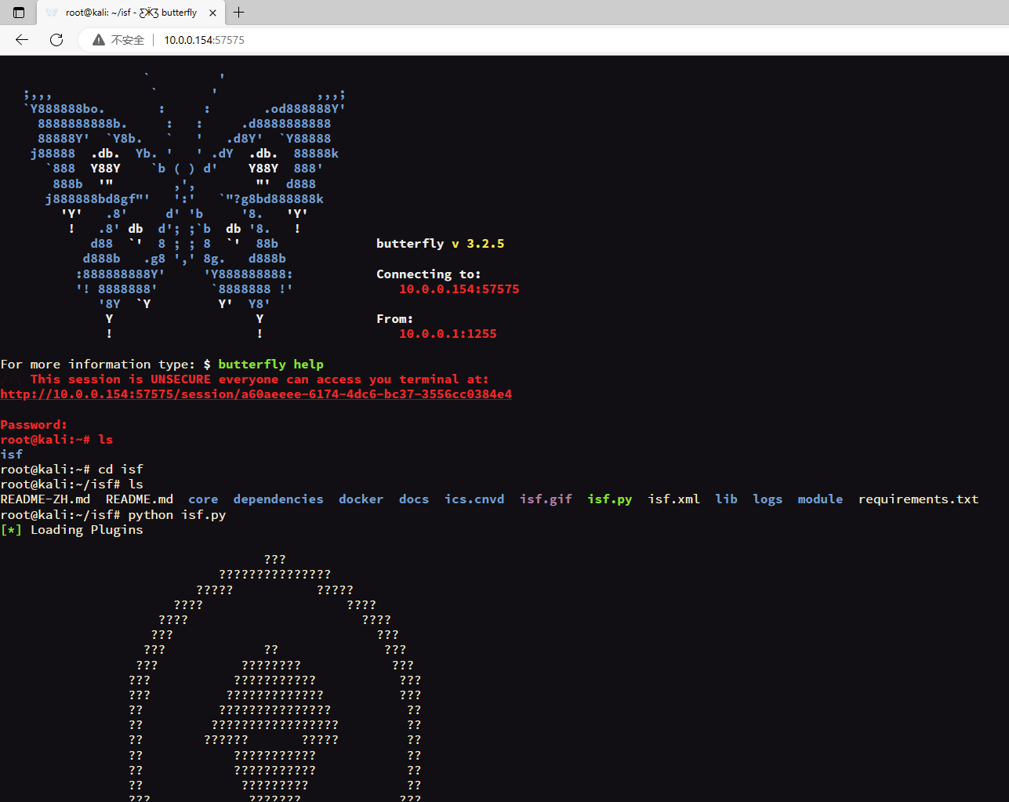Click the forward navigation area beside back arrow
This screenshot has width=1009, height=802.
[x=38, y=40]
